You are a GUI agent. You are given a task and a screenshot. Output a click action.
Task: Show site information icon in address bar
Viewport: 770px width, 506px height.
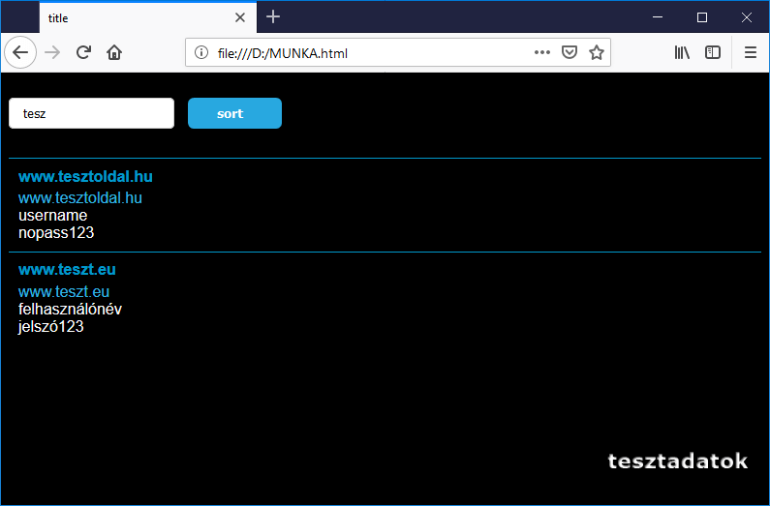point(201,52)
